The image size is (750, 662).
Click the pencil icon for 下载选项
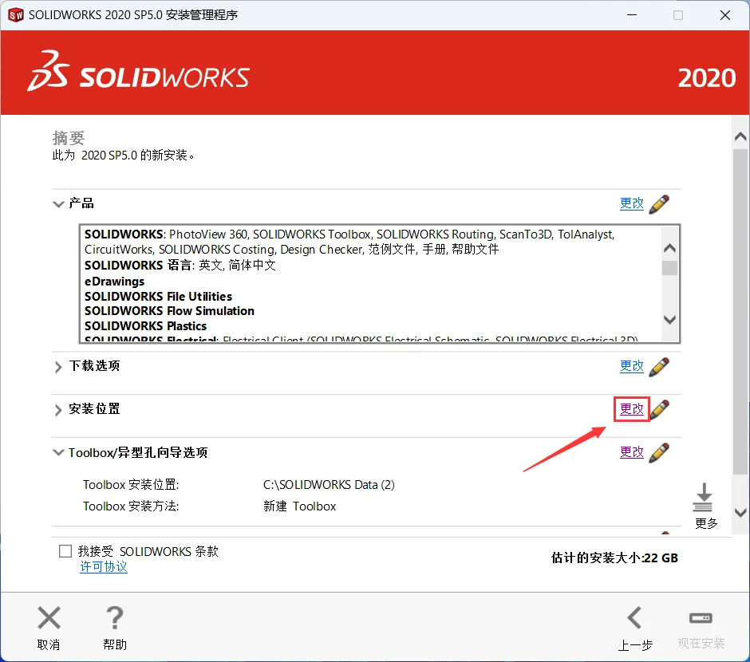click(659, 367)
